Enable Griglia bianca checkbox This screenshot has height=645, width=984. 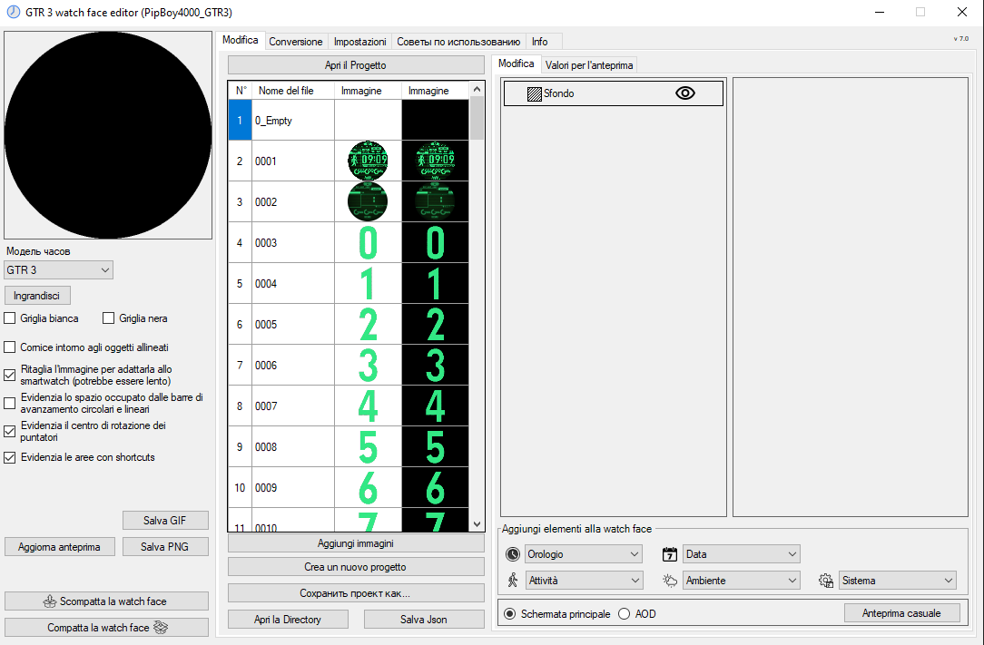coord(9,318)
